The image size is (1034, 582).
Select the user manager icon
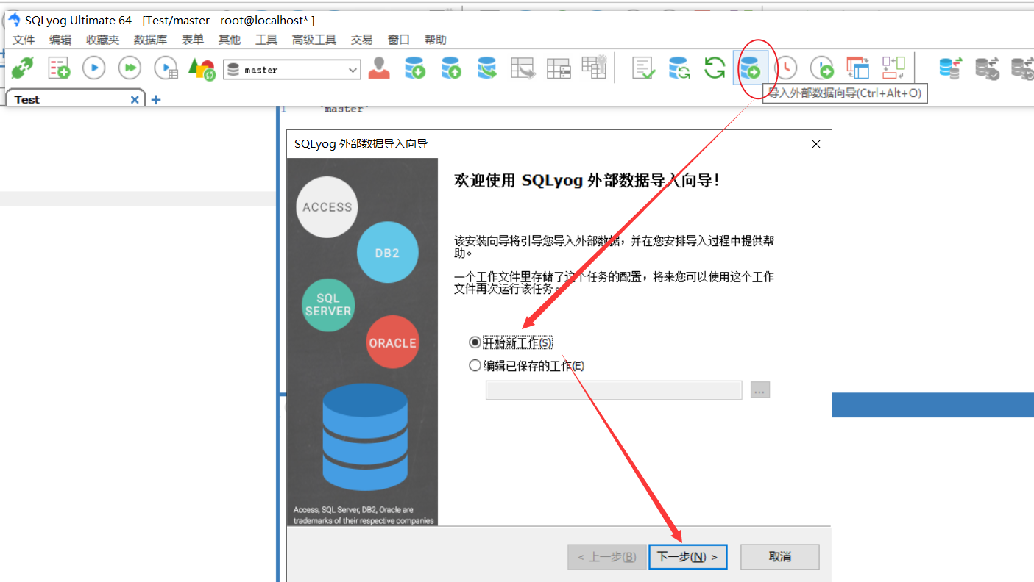point(378,68)
